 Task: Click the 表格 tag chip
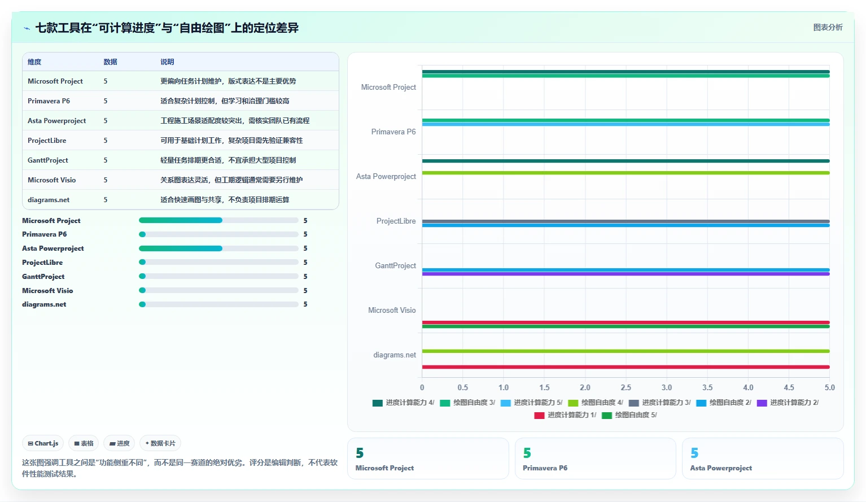tap(84, 443)
